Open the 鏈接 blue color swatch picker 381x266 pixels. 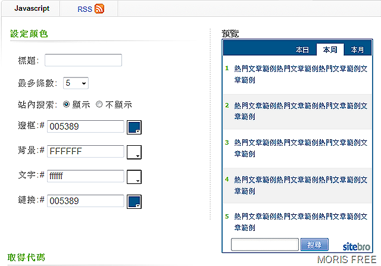click(x=134, y=201)
